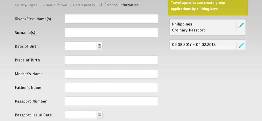Click the Passport Issue Date text box
This screenshot has width=262, height=121.
coord(81,115)
